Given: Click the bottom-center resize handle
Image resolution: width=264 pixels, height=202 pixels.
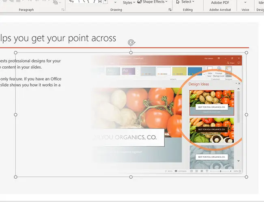Looking at the screenshot, I should point(131,177).
